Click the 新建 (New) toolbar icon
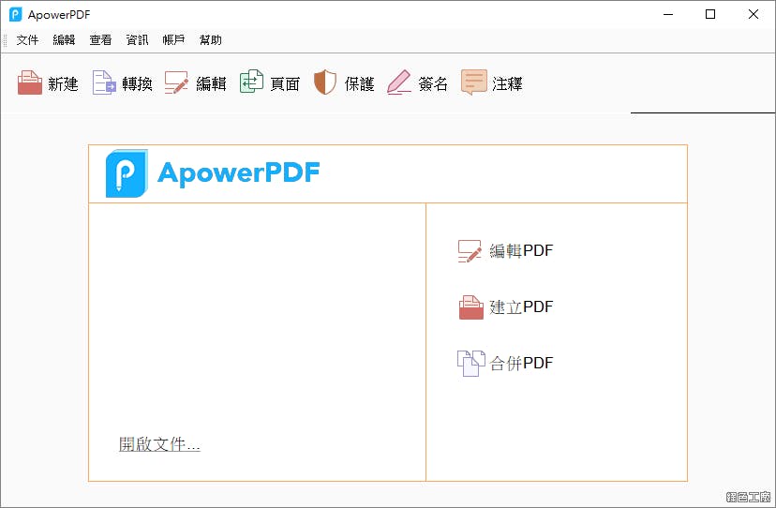Screen dimensions: 776x508 30,82
